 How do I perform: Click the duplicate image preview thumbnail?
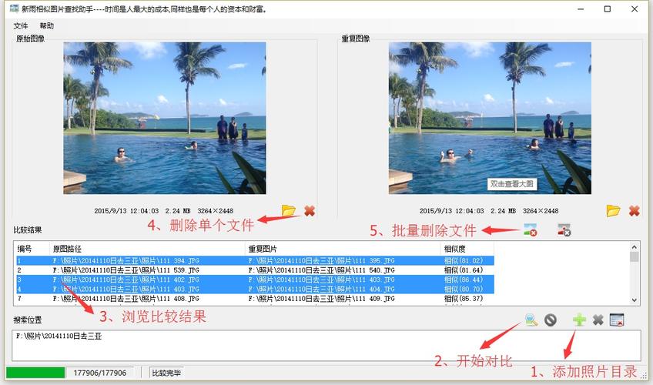coord(490,118)
